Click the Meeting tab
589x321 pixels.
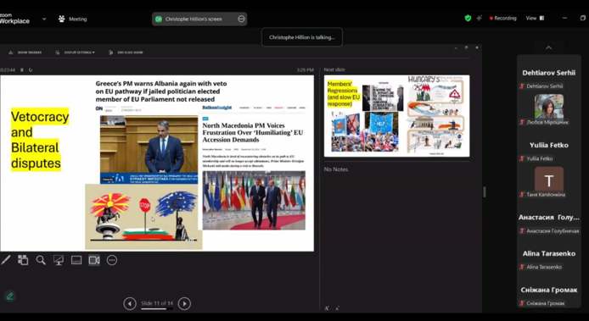[73, 19]
